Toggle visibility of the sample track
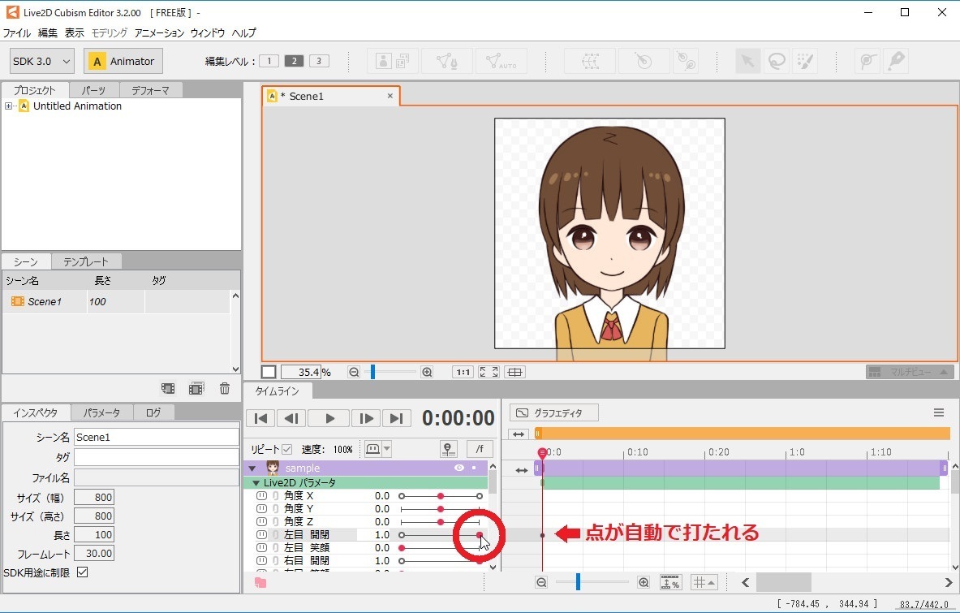The width and height of the screenshot is (960, 613). (x=459, y=468)
